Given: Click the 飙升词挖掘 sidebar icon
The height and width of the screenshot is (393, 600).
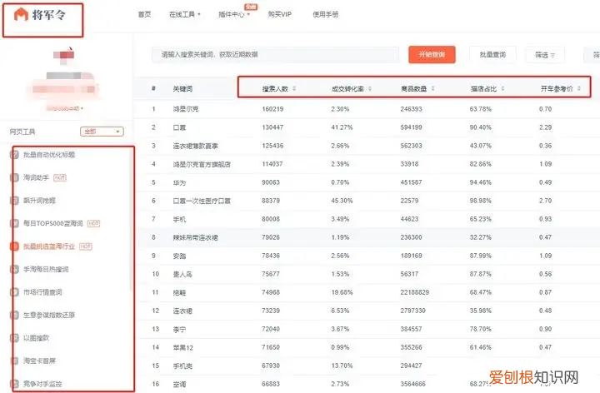Looking at the screenshot, I should pyautogui.click(x=14, y=201).
